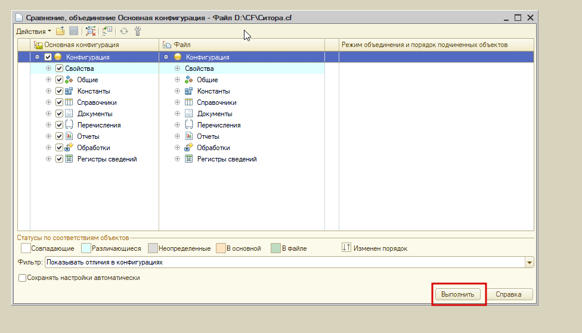
Task: Expand Свойства node in main configuration column
Action: coord(48,69)
